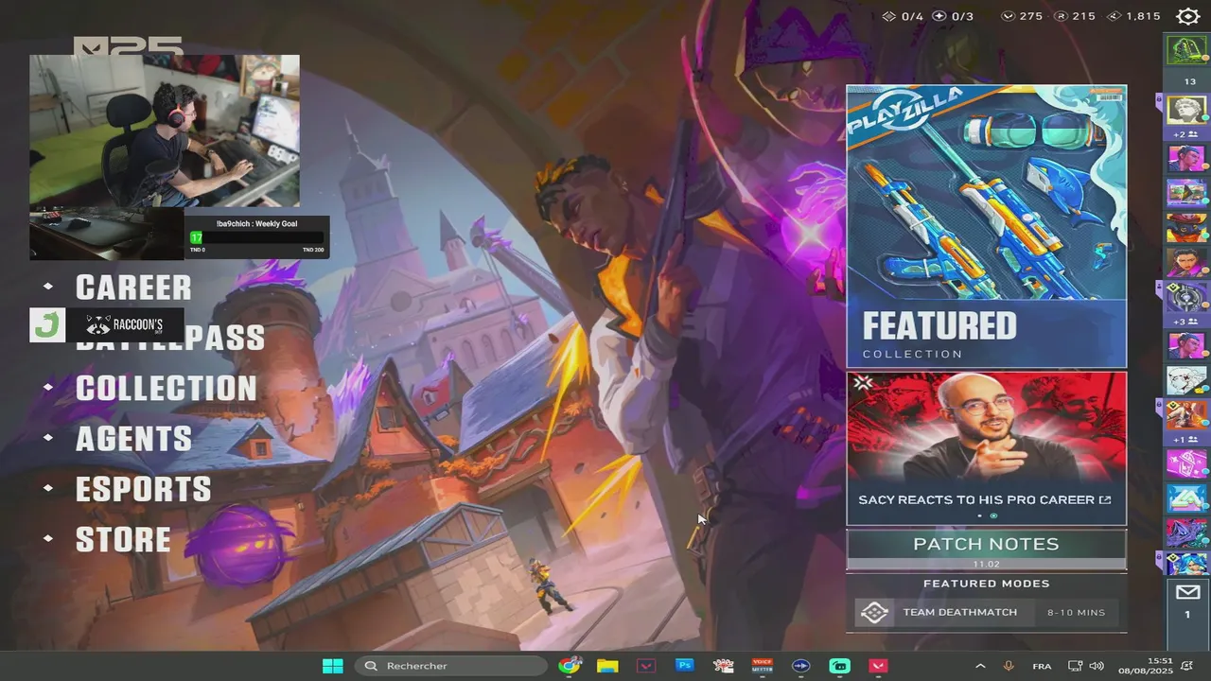Click the Valorant Points 275 icon
The height and width of the screenshot is (681, 1211).
tap(1008, 16)
